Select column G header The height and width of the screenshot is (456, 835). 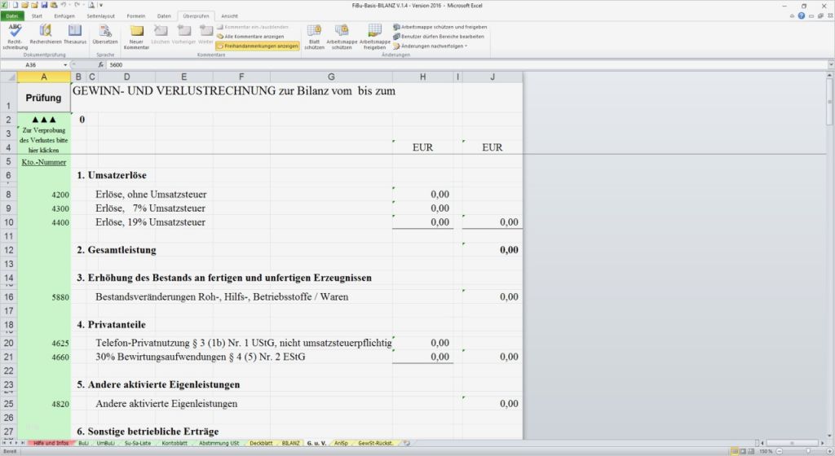(331, 77)
